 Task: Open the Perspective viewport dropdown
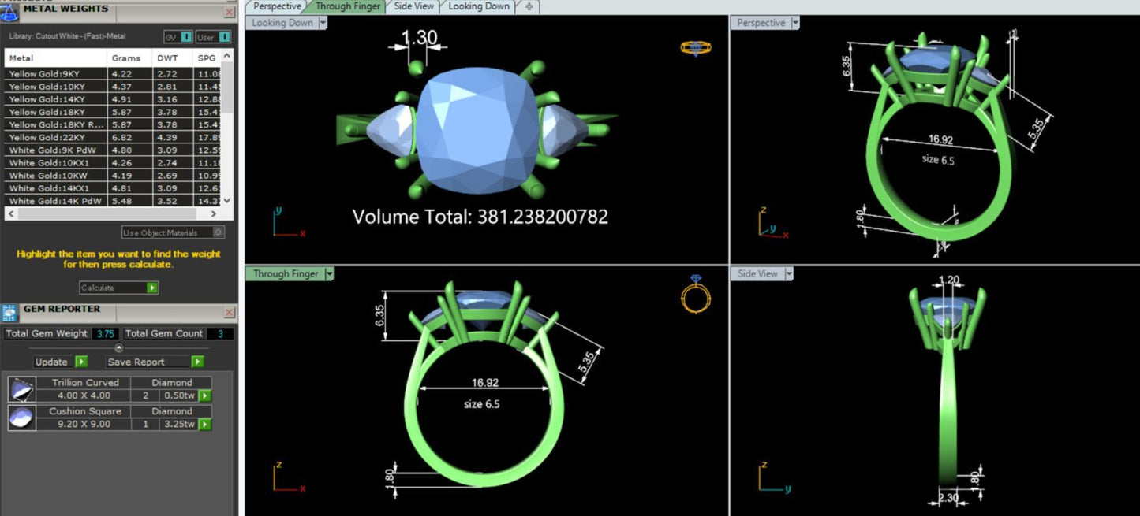(x=796, y=23)
